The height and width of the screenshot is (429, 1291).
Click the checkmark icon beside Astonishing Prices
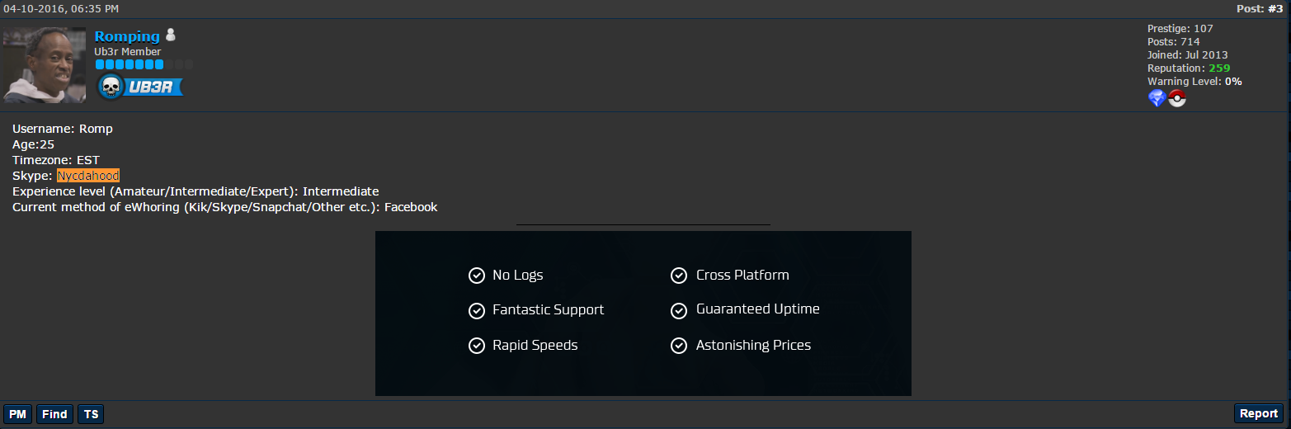tap(679, 346)
